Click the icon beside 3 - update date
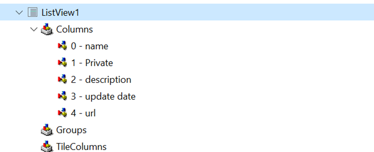Screen dimensions: 374x152 click(x=62, y=96)
